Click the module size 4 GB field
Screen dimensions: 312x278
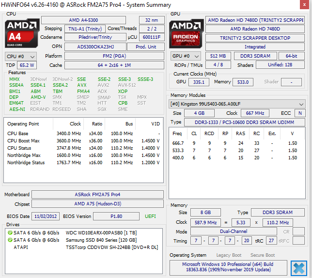pyautogui.click(x=200, y=113)
